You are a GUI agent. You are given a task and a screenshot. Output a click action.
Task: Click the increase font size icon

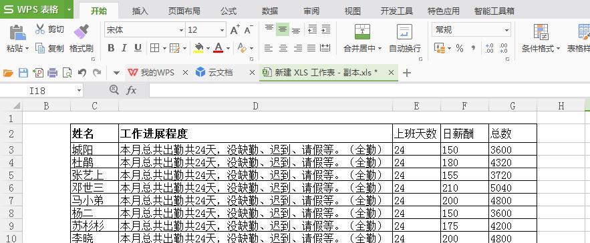pos(235,30)
